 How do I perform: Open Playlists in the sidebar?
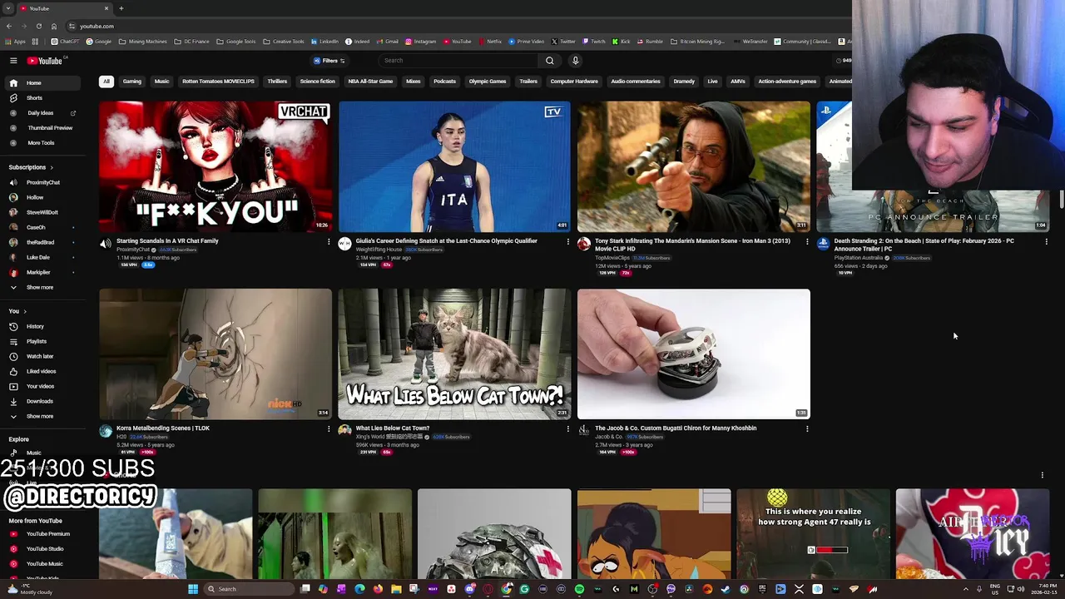tap(42, 341)
